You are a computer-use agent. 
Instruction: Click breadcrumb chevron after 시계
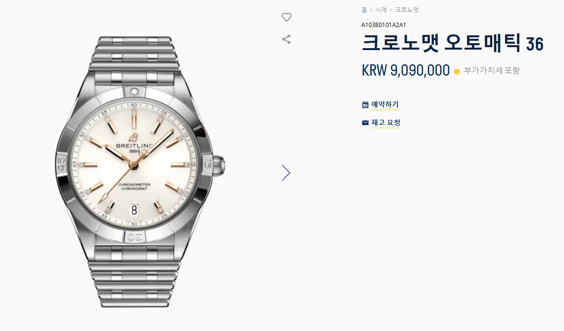point(391,10)
